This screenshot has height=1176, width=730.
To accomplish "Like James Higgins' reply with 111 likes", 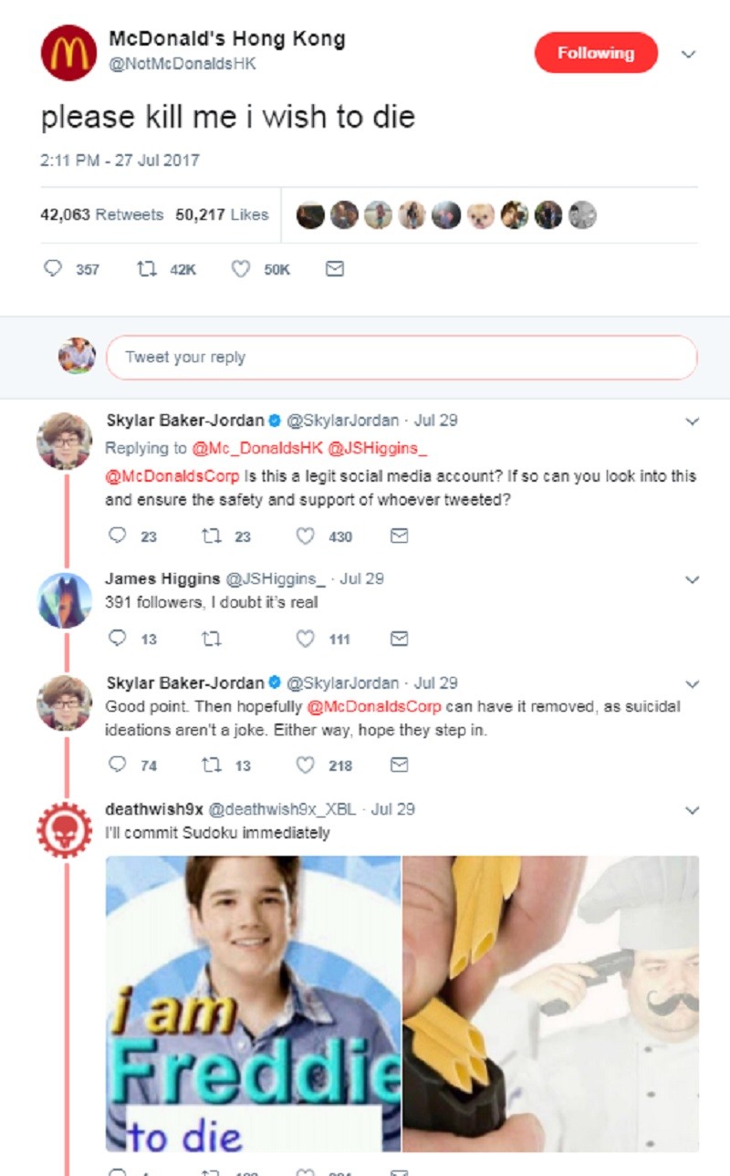I will [x=305, y=639].
